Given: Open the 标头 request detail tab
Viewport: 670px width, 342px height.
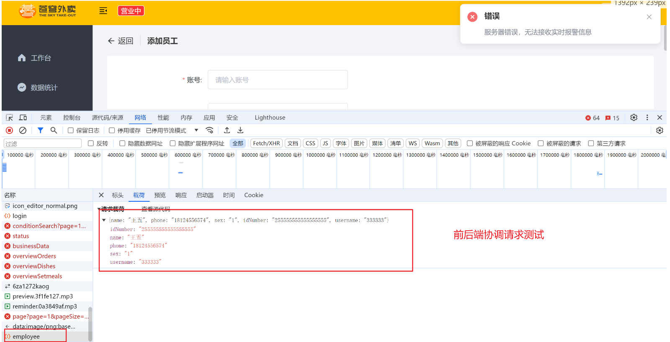Looking at the screenshot, I should (x=118, y=195).
